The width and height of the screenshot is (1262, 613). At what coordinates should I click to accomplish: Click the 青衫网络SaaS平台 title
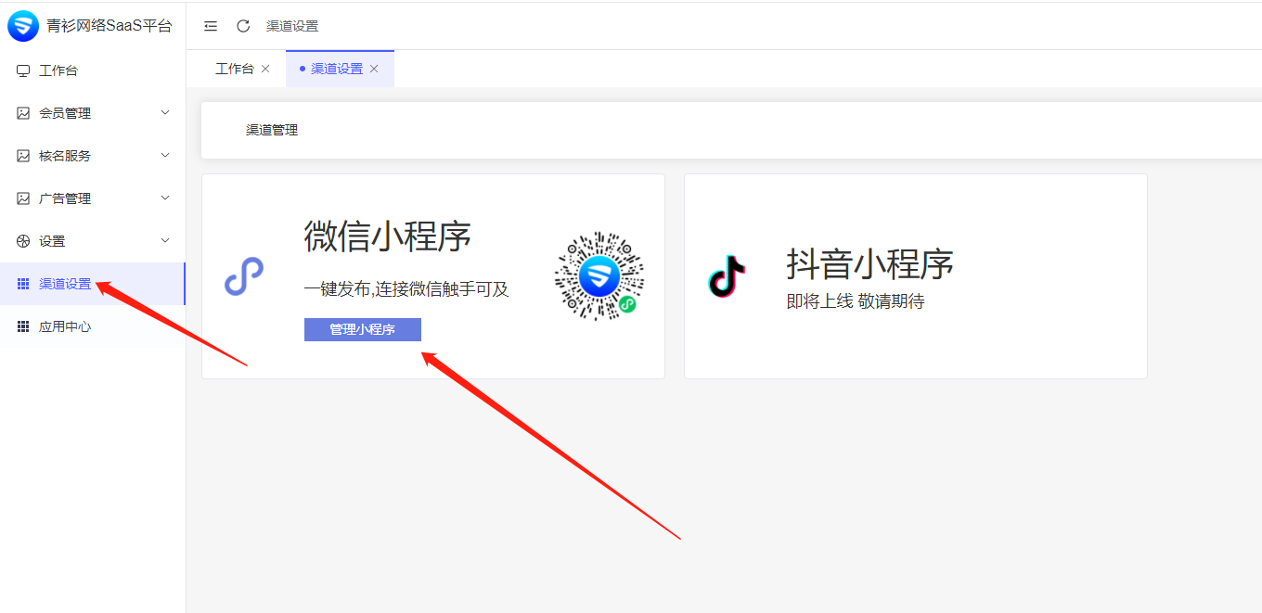(109, 26)
